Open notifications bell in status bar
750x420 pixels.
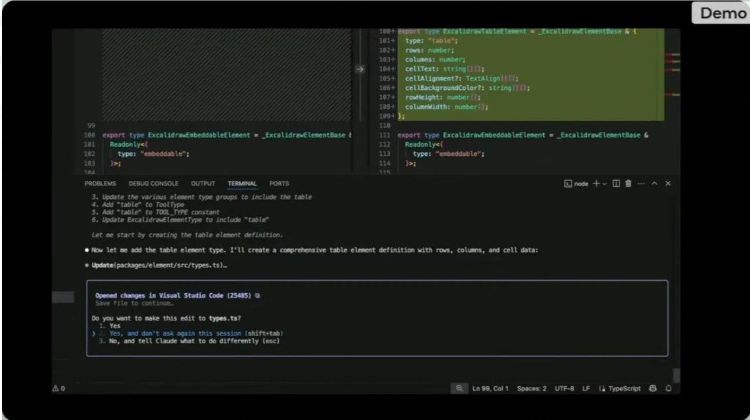coord(669,388)
